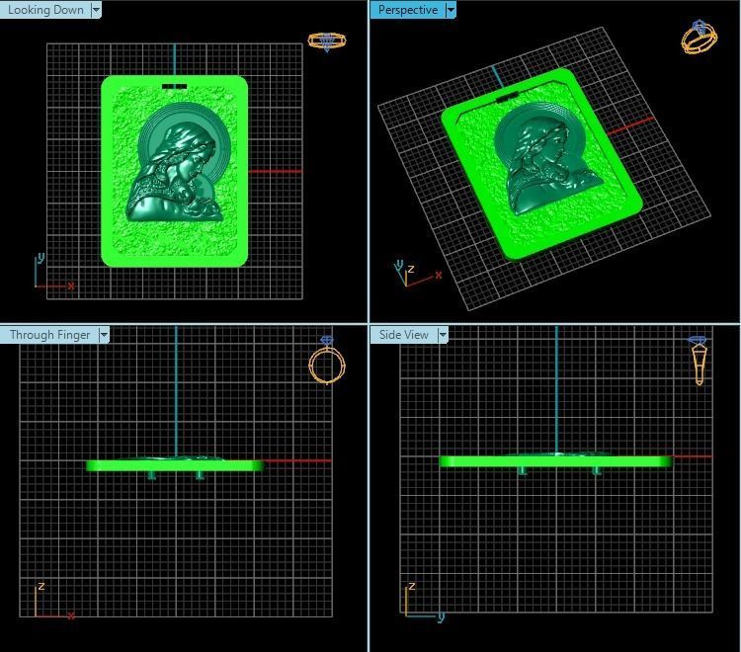Select the pendant model in Perspective viewport
741x652 pixels.
pos(541,163)
